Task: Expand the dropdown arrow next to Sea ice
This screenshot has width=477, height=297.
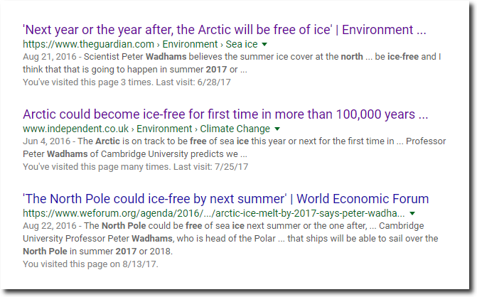Action: tap(264, 44)
